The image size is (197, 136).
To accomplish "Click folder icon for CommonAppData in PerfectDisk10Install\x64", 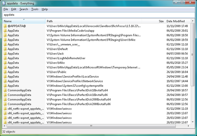I will point(5,90).
